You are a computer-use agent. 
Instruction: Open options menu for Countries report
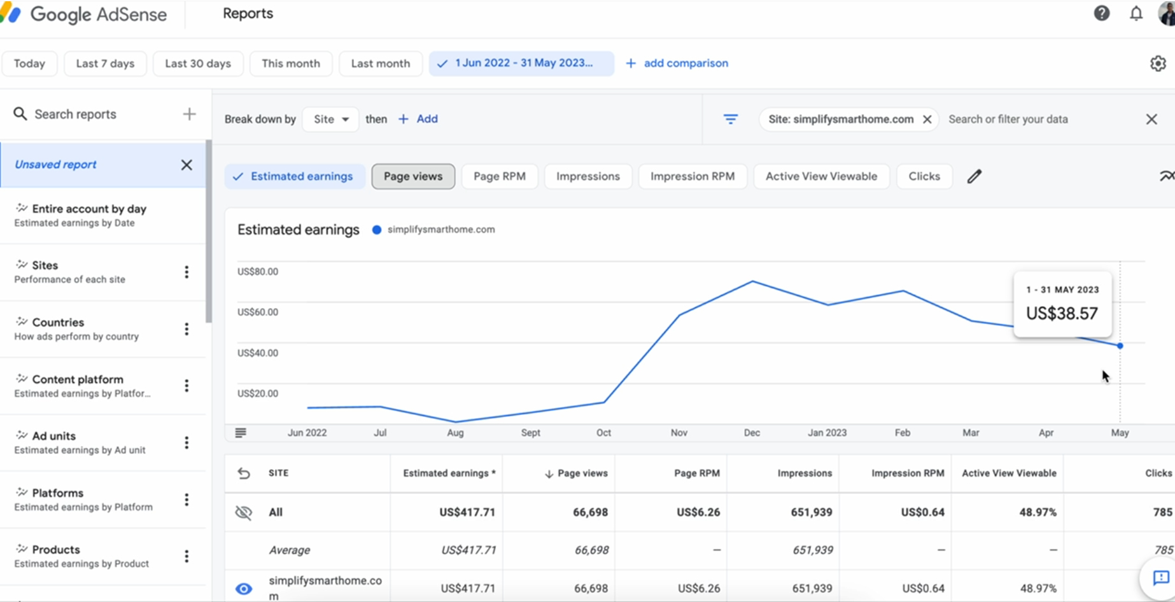pos(186,329)
